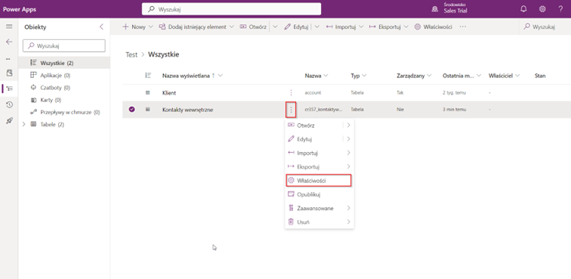Expand the arrow next to Edytuj in toolbar
571x279 pixels.
316,26
